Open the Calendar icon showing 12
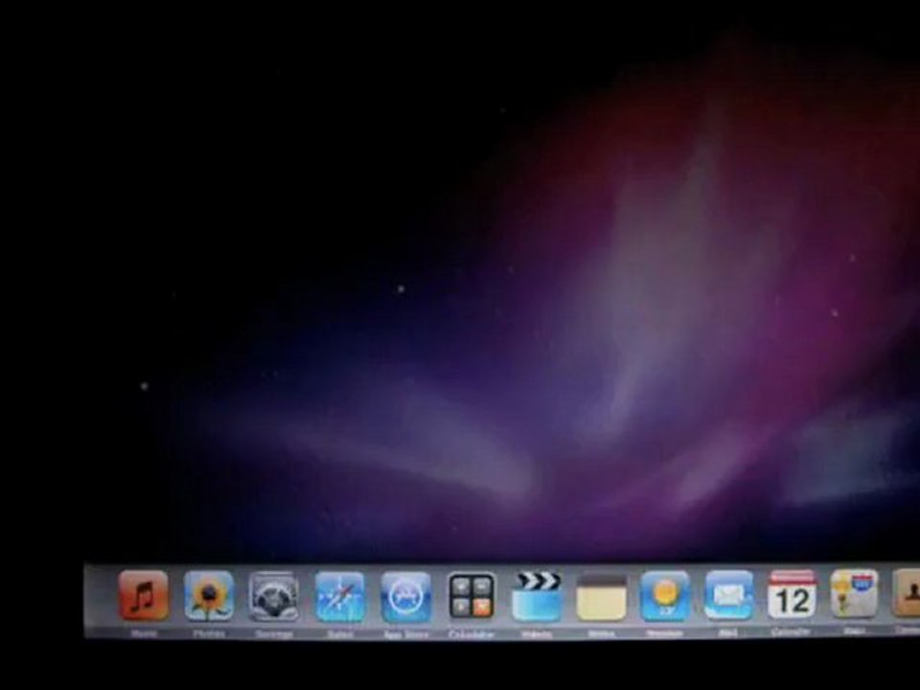Image resolution: width=920 pixels, height=690 pixels. [792, 594]
